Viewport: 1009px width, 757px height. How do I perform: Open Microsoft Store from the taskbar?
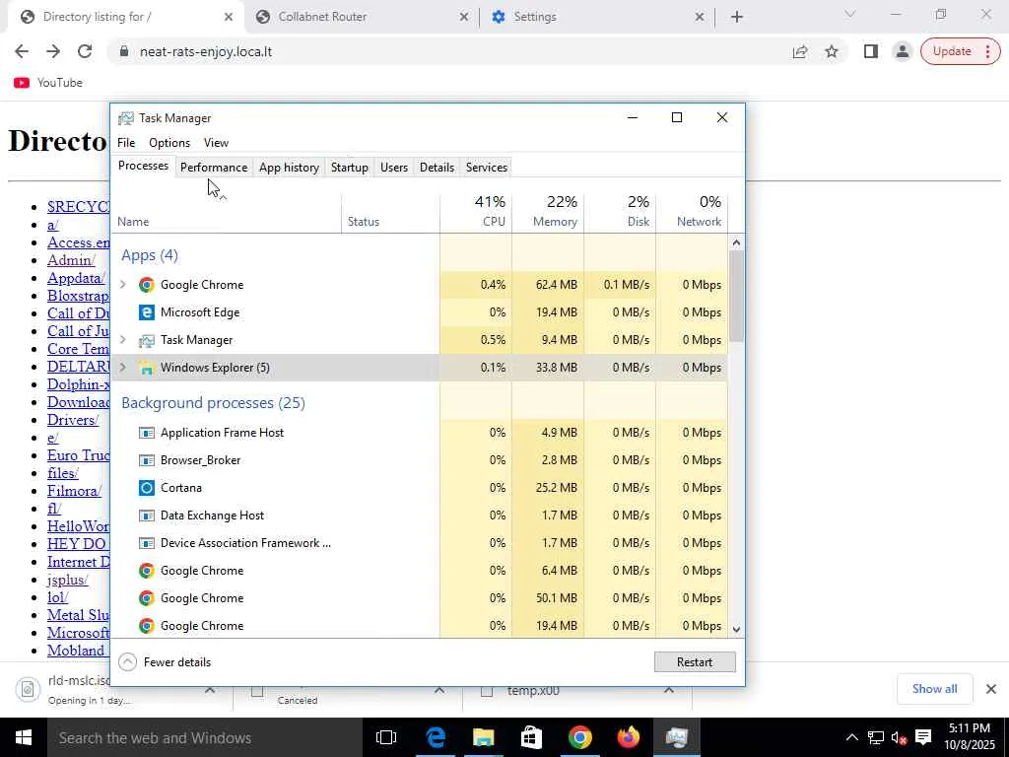pyautogui.click(x=531, y=737)
